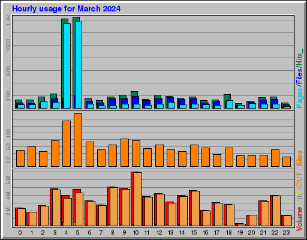This screenshot has width=307, height=240.
Task: Select the orange Sites bar for hour 4
Action: point(67,143)
